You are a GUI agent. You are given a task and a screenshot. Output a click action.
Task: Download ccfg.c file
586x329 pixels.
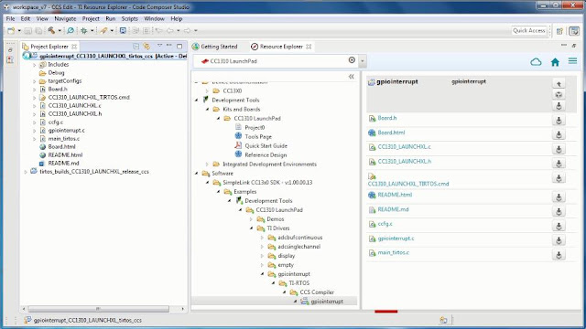point(559,226)
